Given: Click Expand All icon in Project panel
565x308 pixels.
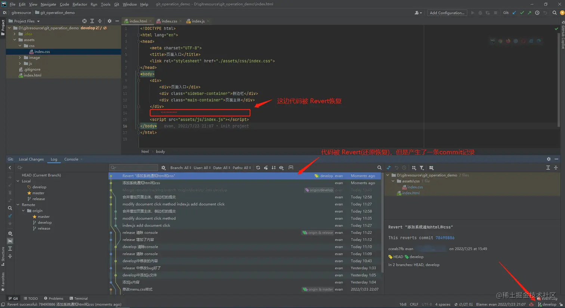Looking at the screenshot, I should (x=92, y=21).
